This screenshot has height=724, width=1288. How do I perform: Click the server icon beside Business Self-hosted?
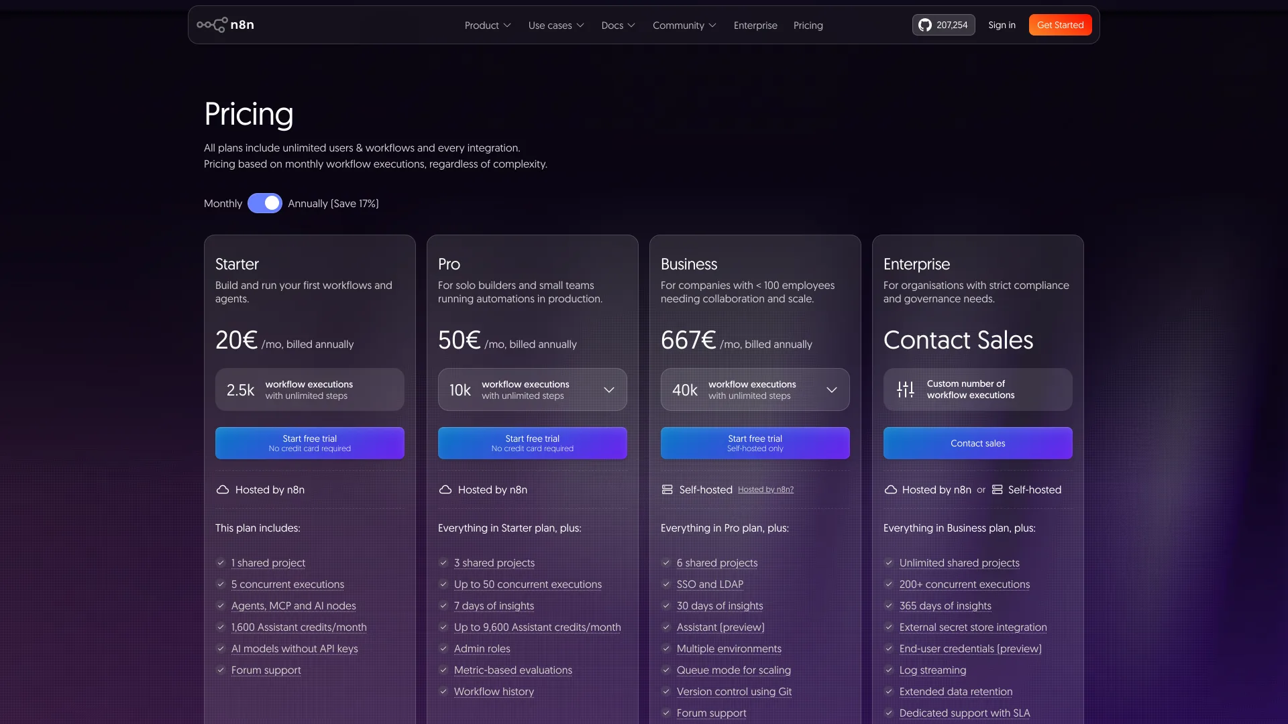pyautogui.click(x=667, y=490)
